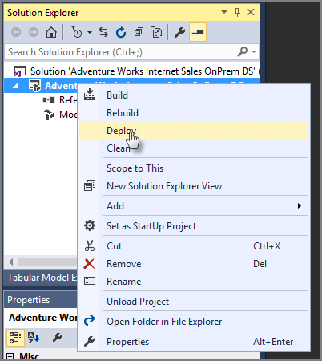This screenshot has height=361, width=322.
Task: Click the Collapse All toolbar icon
Action: (x=139, y=33)
